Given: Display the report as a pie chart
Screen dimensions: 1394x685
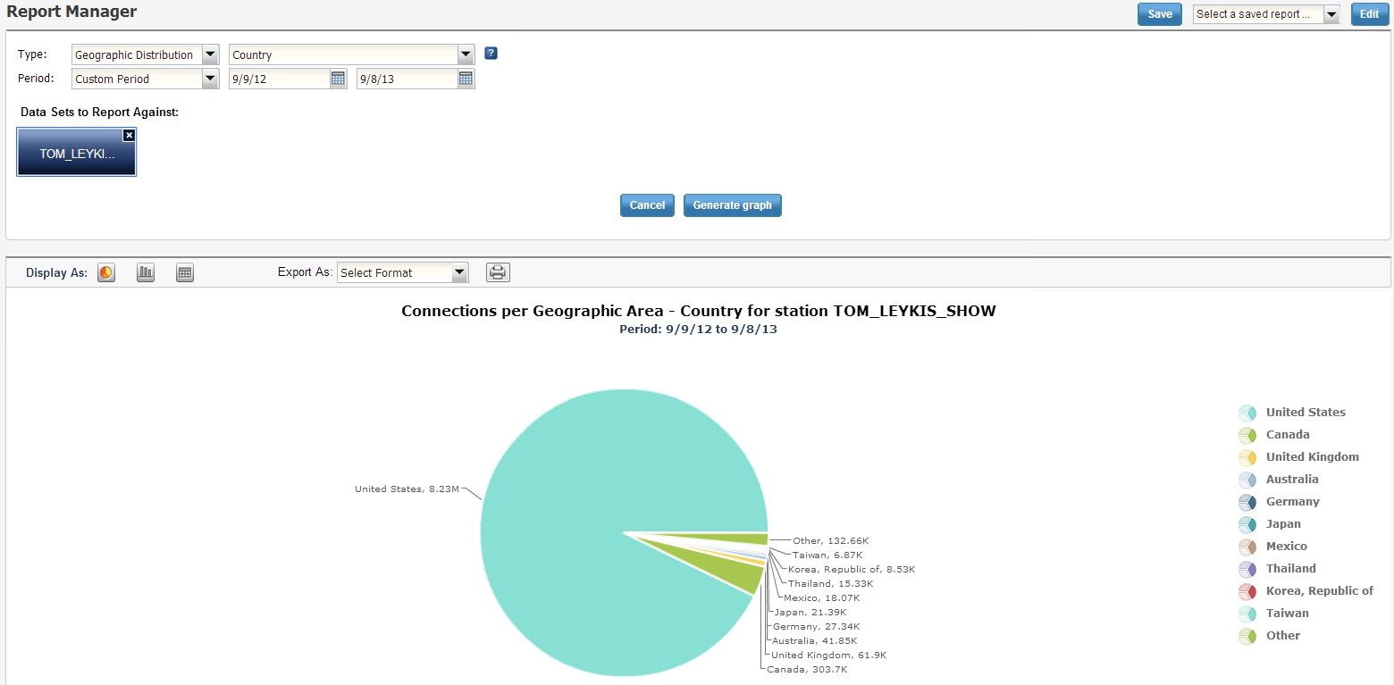Looking at the screenshot, I should (106, 272).
